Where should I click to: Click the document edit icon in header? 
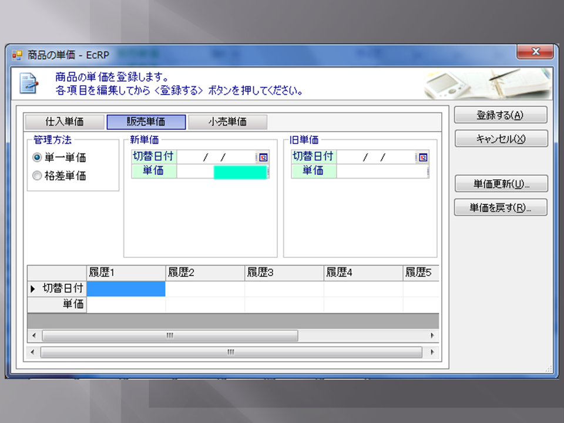pyautogui.click(x=28, y=83)
